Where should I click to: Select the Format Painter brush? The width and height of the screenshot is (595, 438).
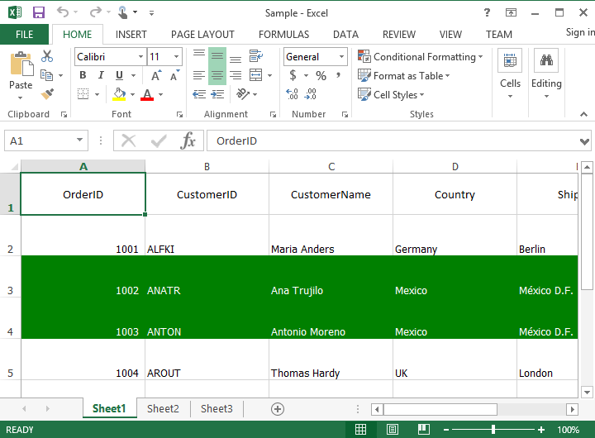pyautogui.click(x=47, y=94)
